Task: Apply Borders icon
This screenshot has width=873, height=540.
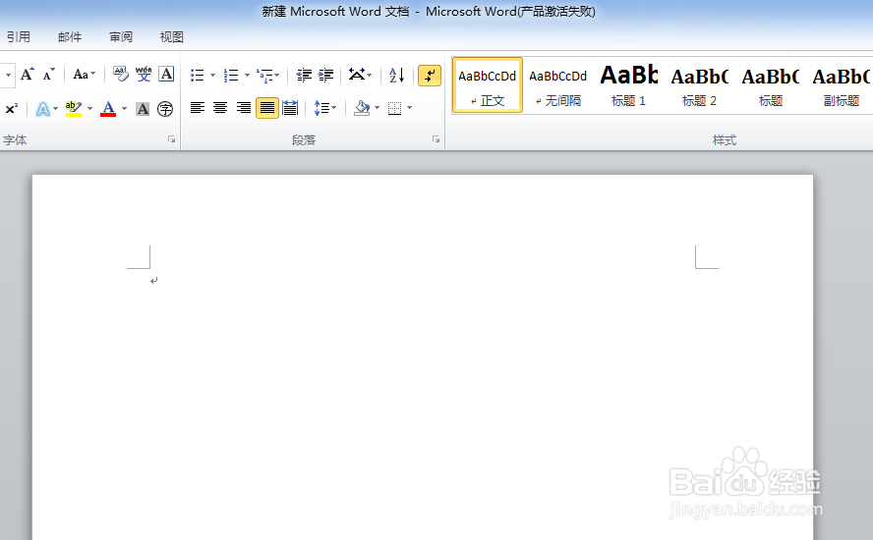Action: pos(395,108)
